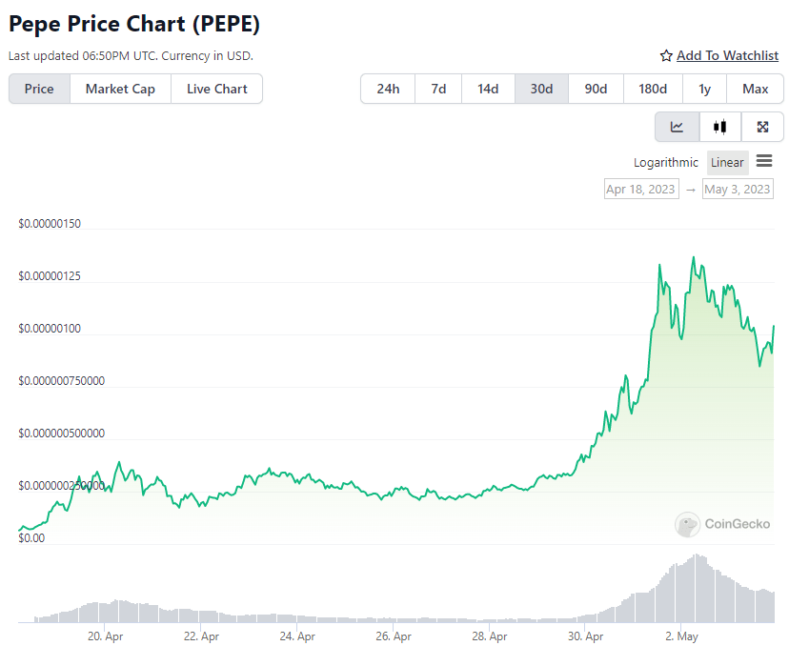Open the Apr 18, 2023 start date picker
Image resolution: width=789 pixels, height=666 pixels.
641,190
